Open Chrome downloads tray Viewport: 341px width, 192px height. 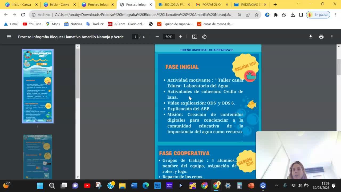point(293,15)
